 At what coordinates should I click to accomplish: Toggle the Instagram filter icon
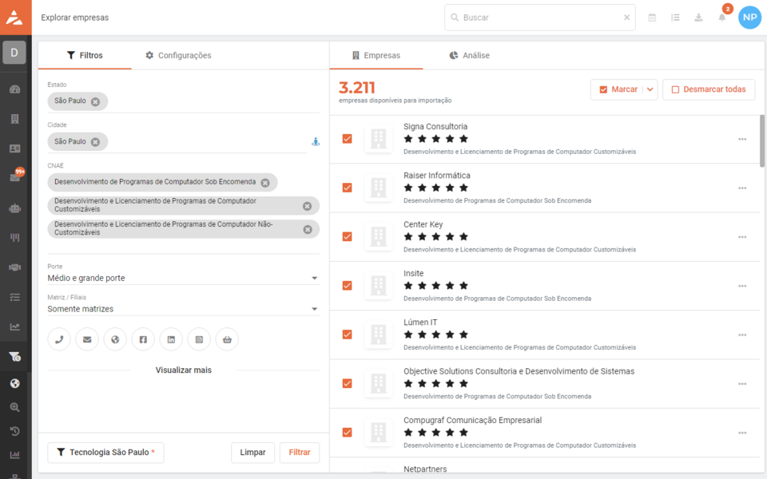click(x=199, y=339)
